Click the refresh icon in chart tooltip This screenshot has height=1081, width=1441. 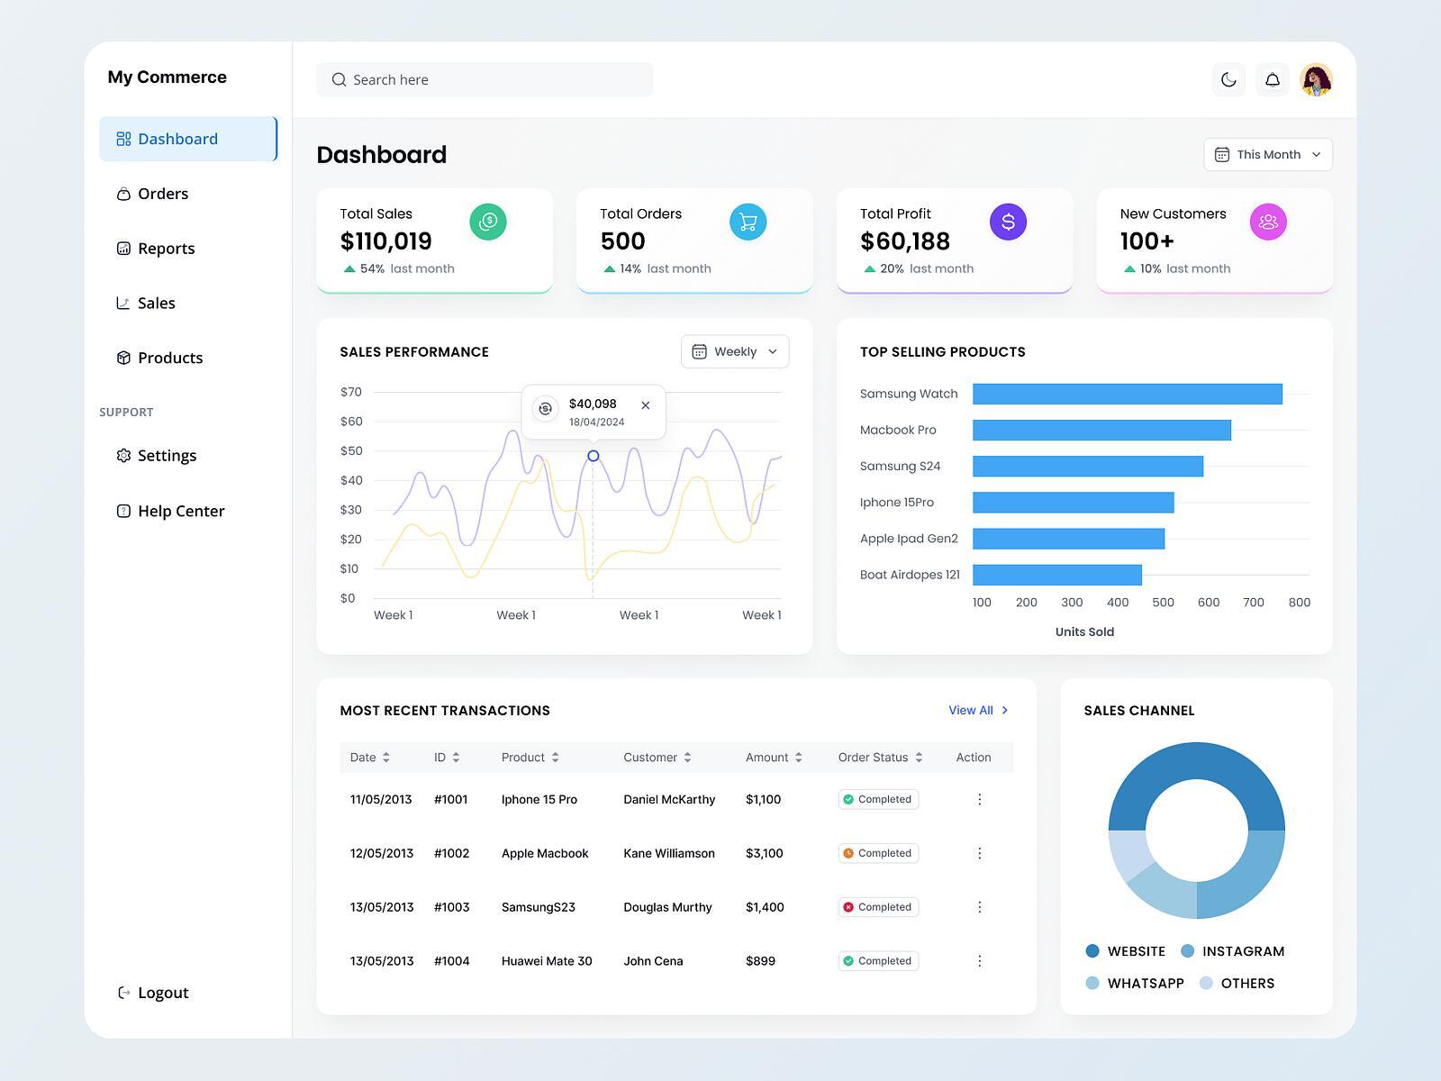click(545, 409)
